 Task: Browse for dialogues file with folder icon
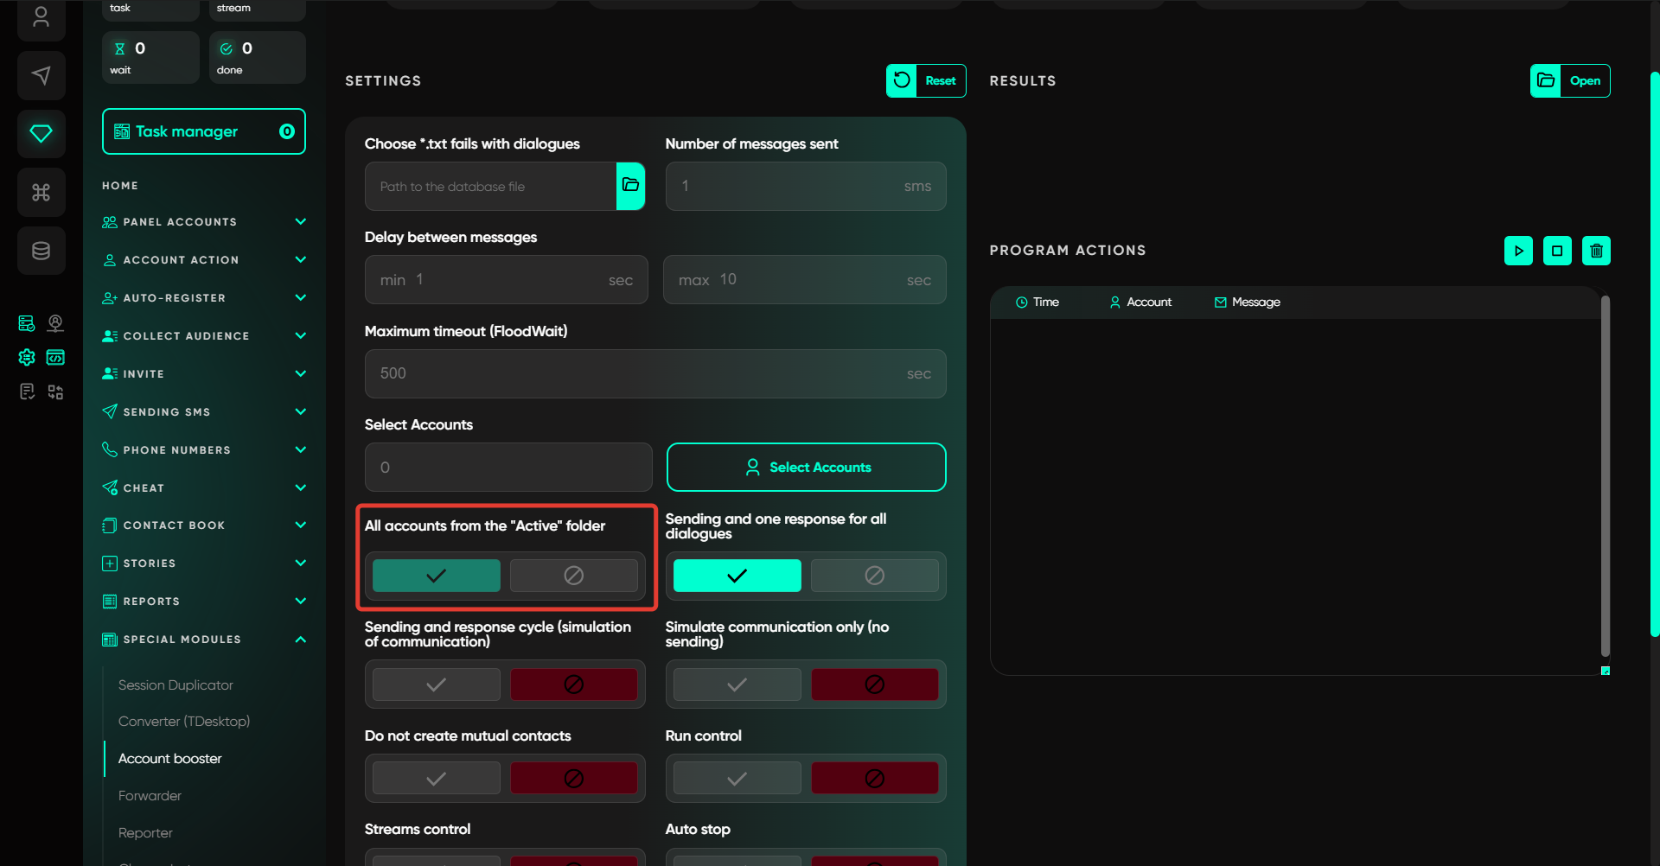pos(630,186)
